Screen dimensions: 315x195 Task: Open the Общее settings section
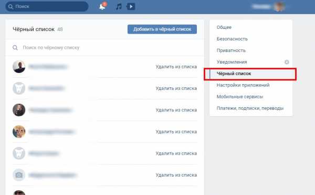pos(224,27)
